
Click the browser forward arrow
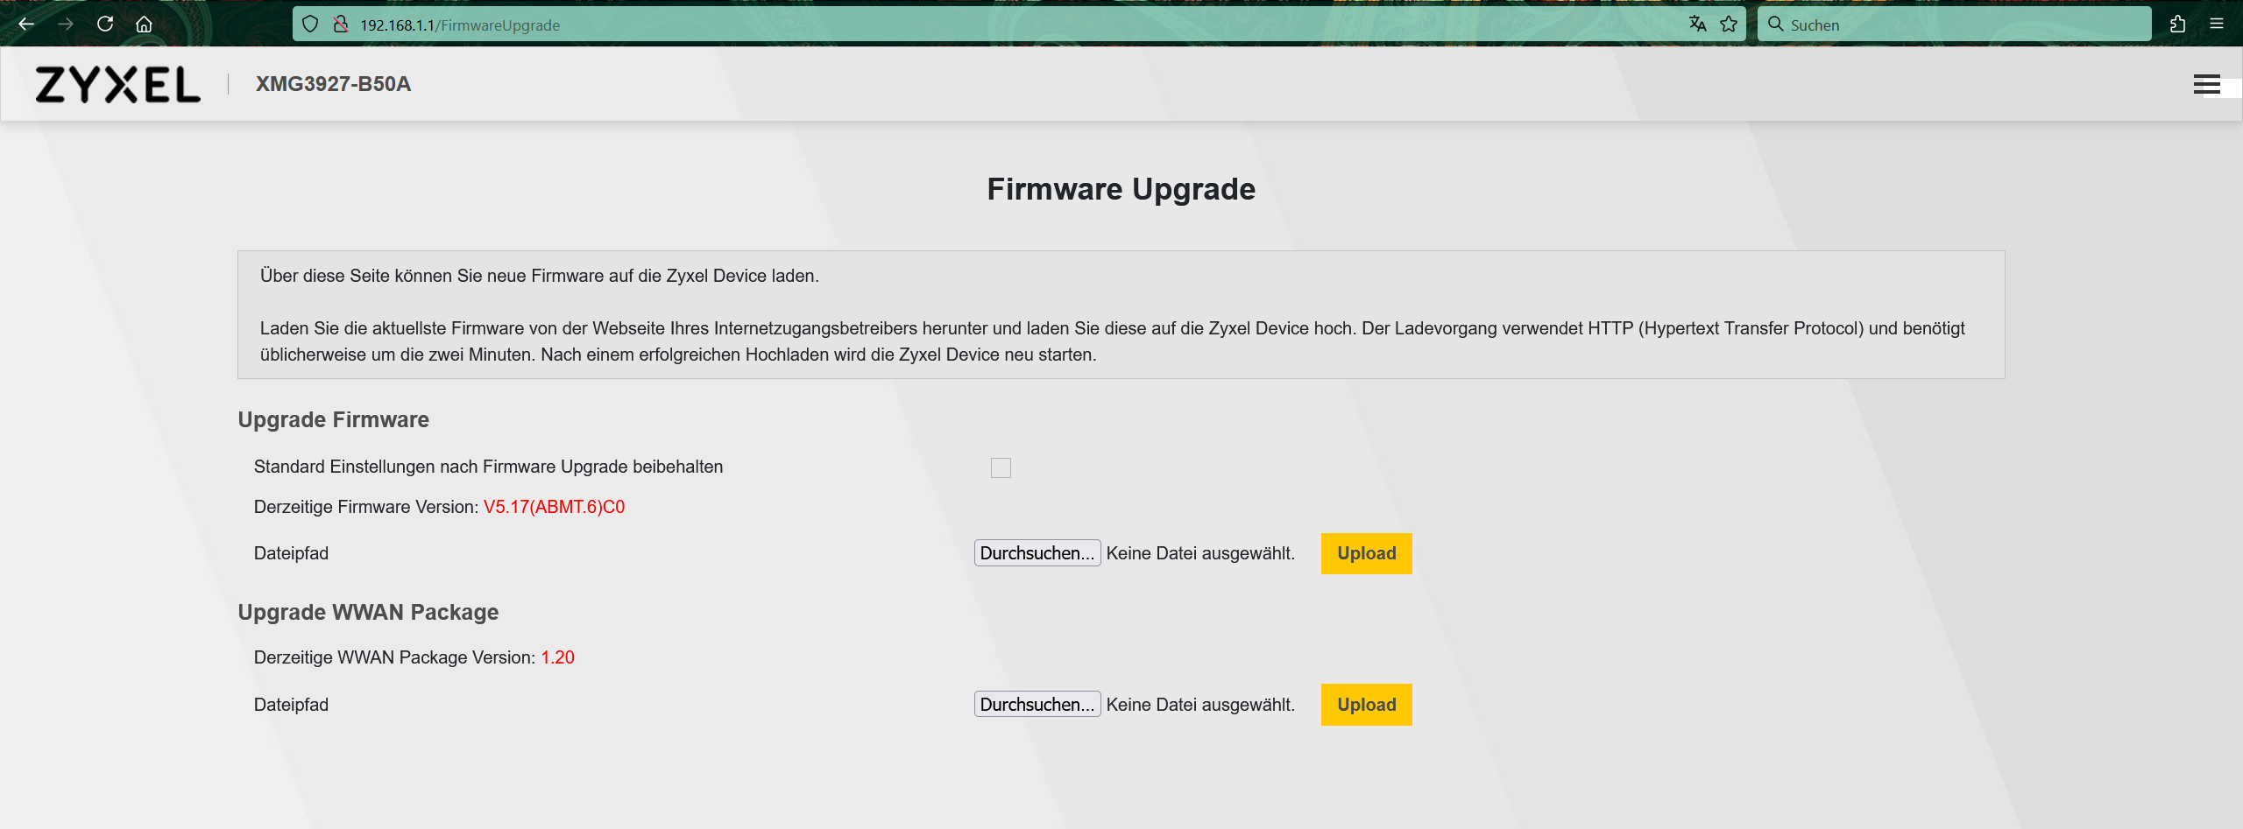[66, 25]
